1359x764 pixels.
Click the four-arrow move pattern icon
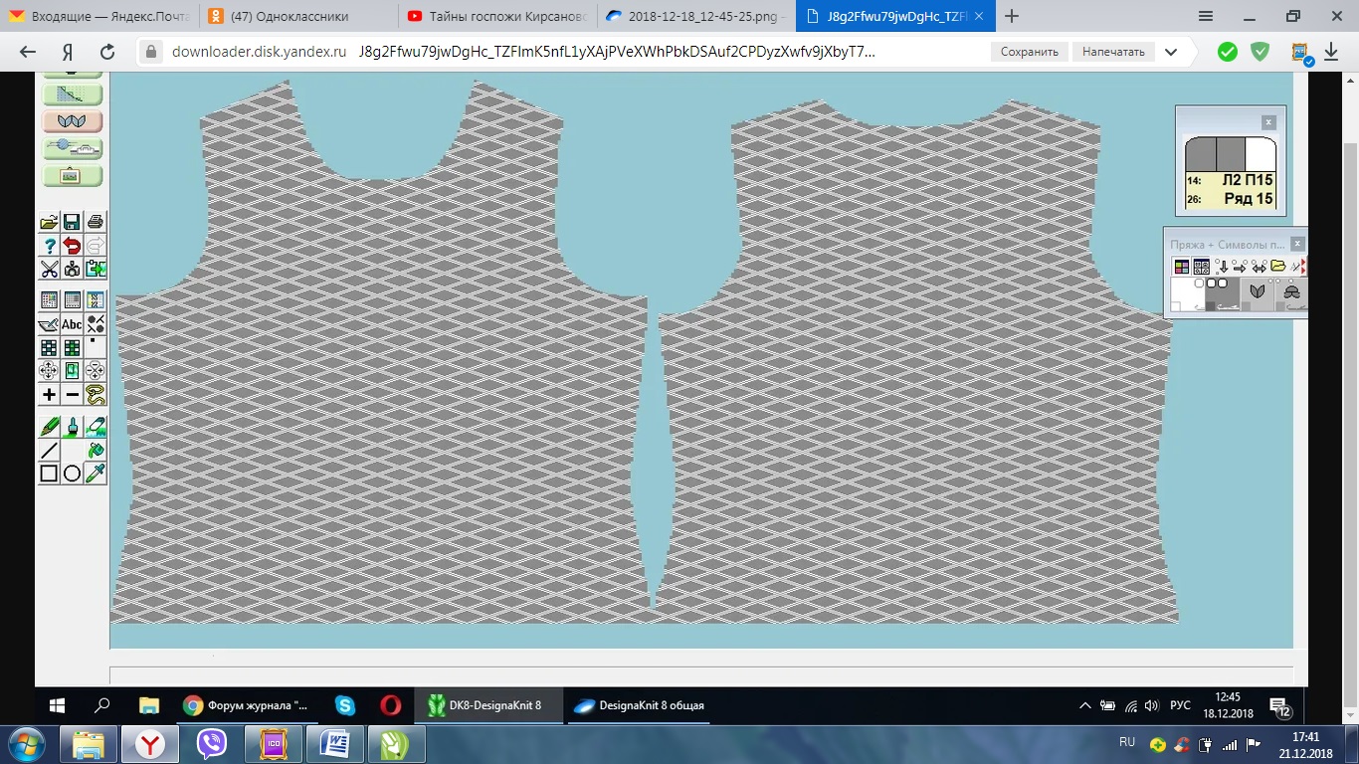click(x=49, y=371)
